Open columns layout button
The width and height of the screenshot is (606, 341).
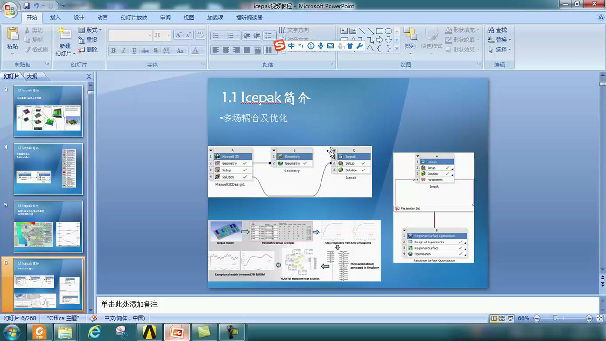[269, 50]
